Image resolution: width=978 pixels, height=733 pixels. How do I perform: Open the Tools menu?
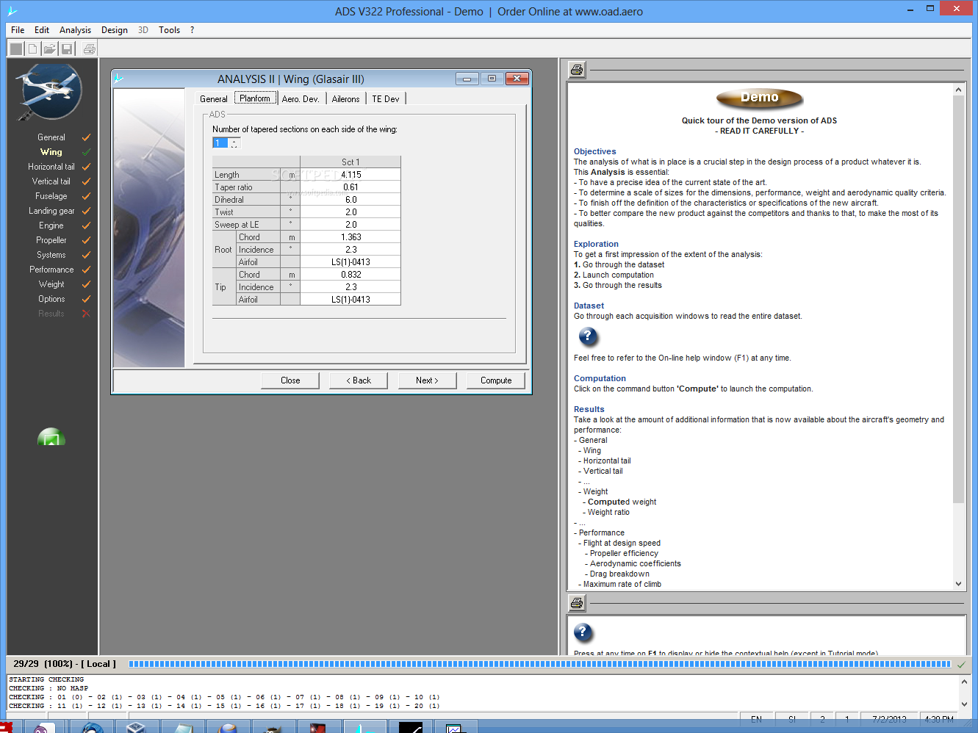169,30
